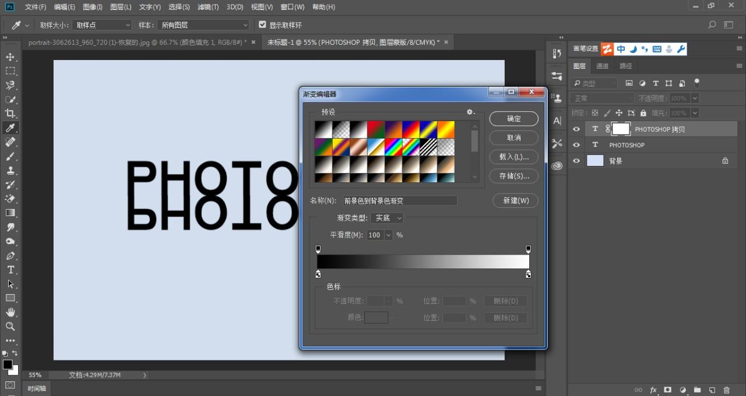This screenshot has height=396, width=746.
Task: Select the Horizontal Type tool
Action: click(x=10, y=270)
